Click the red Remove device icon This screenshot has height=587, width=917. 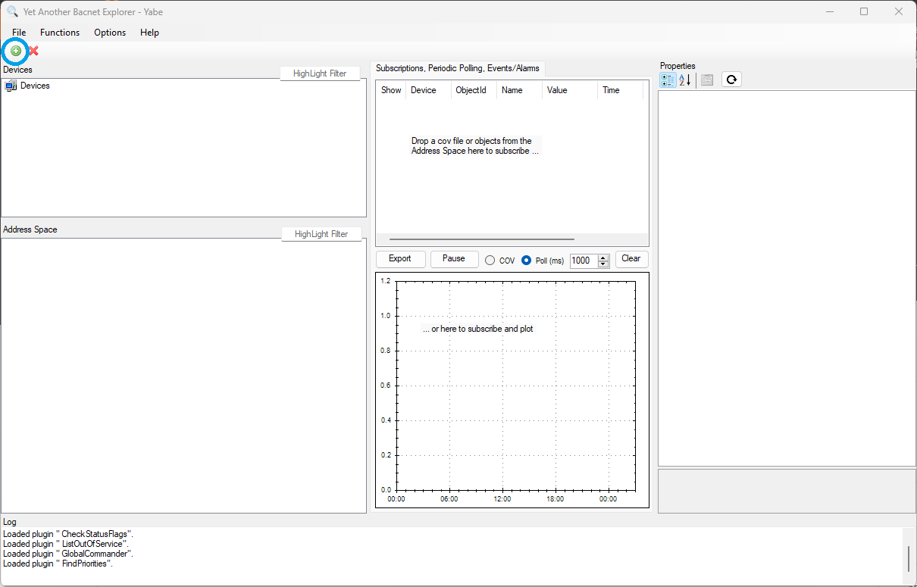[33, 51]
